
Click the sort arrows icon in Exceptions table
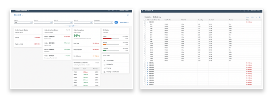tap(256, 17)
